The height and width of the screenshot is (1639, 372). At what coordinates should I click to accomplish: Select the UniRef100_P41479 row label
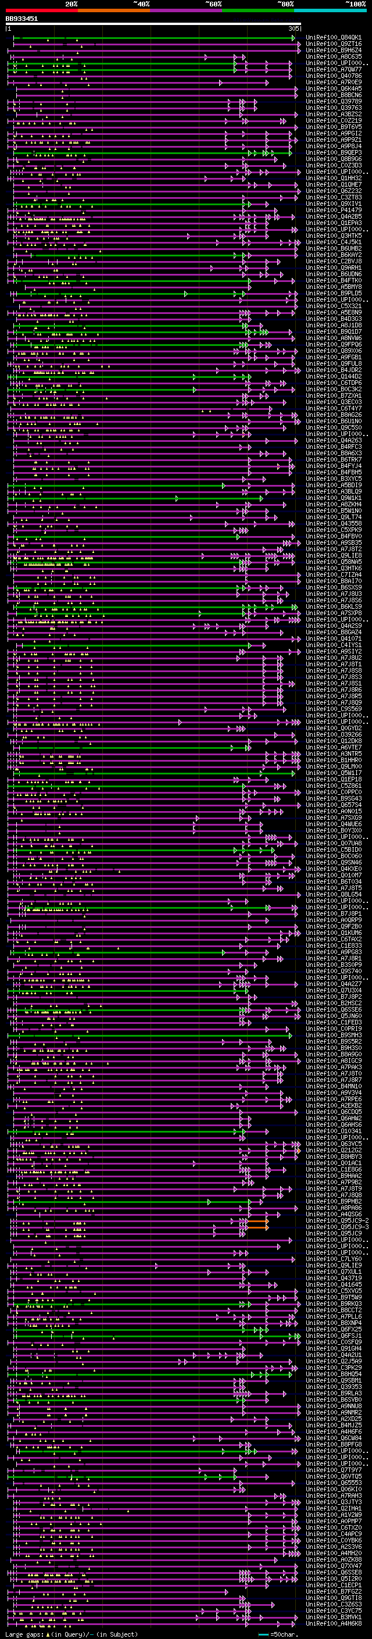[334, 210]
